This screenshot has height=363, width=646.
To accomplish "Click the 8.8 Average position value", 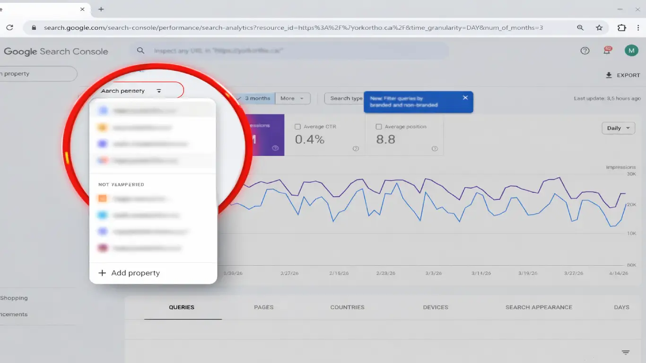I will click(x=385, y=139).
